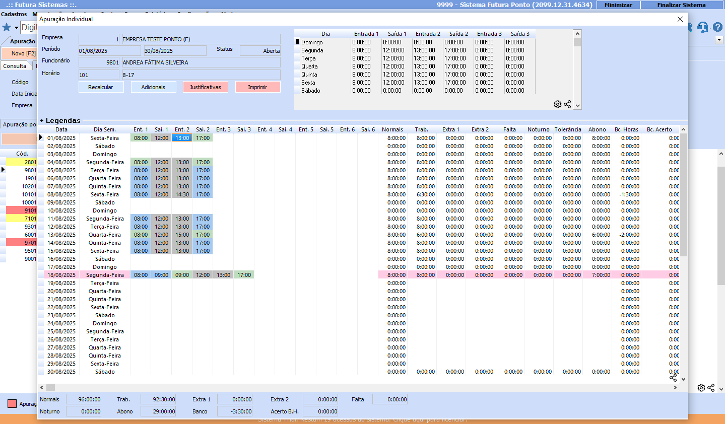Open the Cadastros menu

[14, 14]
